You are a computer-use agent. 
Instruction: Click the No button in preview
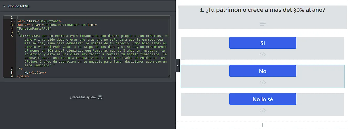[x=263, y=71]
